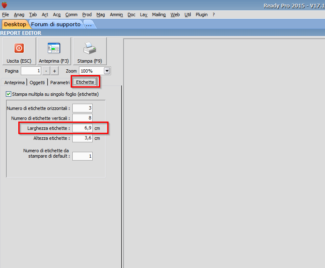Open the Anag menu
325x268 pixels.
(19, 15)
